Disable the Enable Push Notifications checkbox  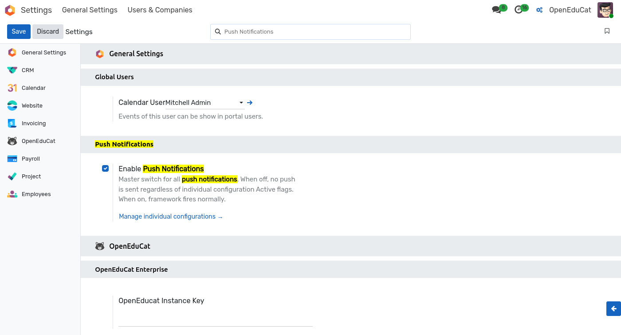pos(105,168)
